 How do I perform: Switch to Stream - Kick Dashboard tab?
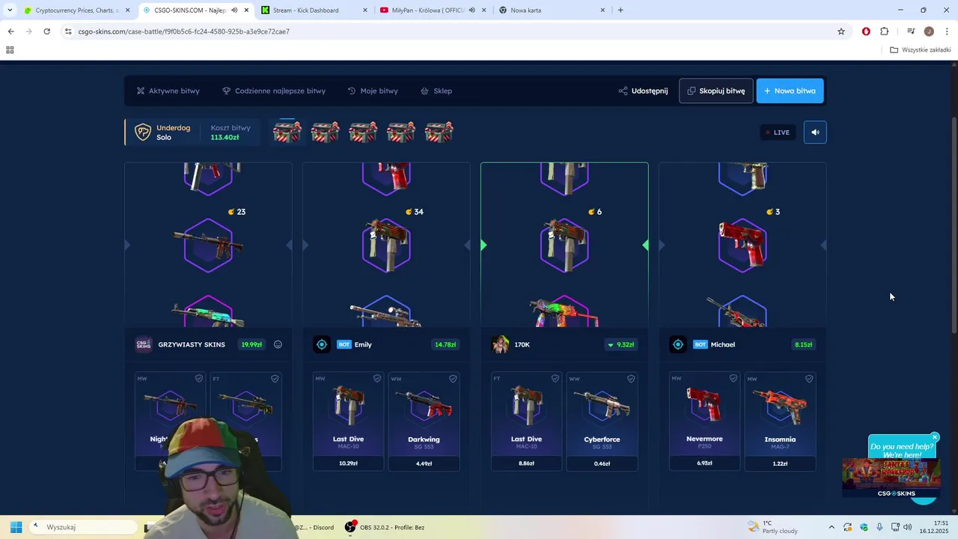[x=314, y=10]
